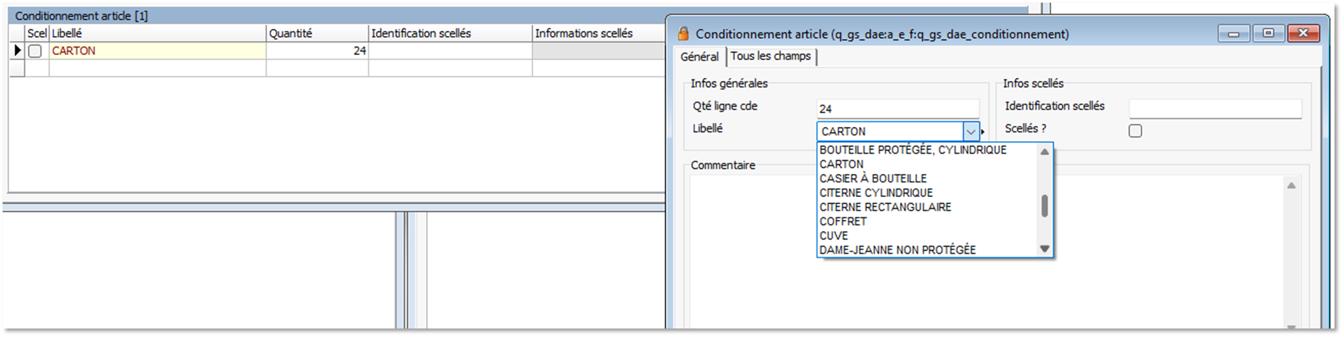1343x337 pixels.
Task: Click the lock icon in dialog title
Action: click(683, 34)
